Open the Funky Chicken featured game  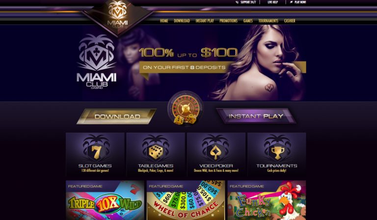pos(267,200)
